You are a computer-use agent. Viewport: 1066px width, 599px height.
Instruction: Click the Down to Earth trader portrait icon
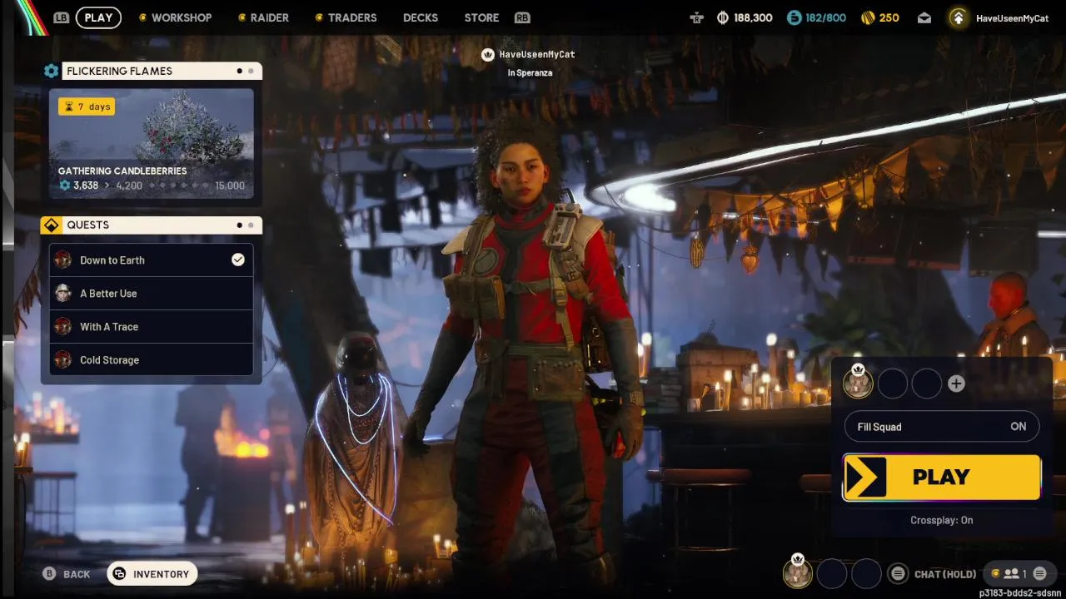click(x=63, y=260)
